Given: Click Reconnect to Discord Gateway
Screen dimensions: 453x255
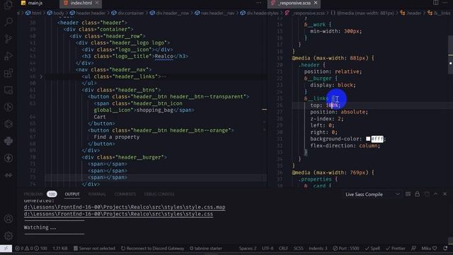Looking at the screenshot, I should (x=153, y=248).
